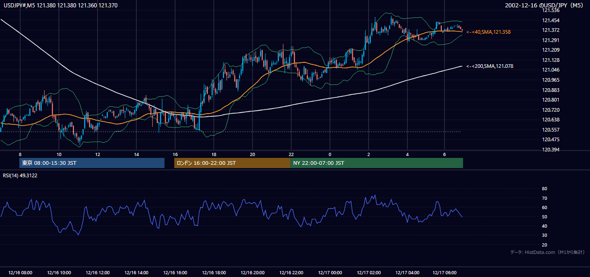The image size is (590, 277).
Task: Click price axis value 121.291
Action: pyautogui.click(x=550, y=40)
